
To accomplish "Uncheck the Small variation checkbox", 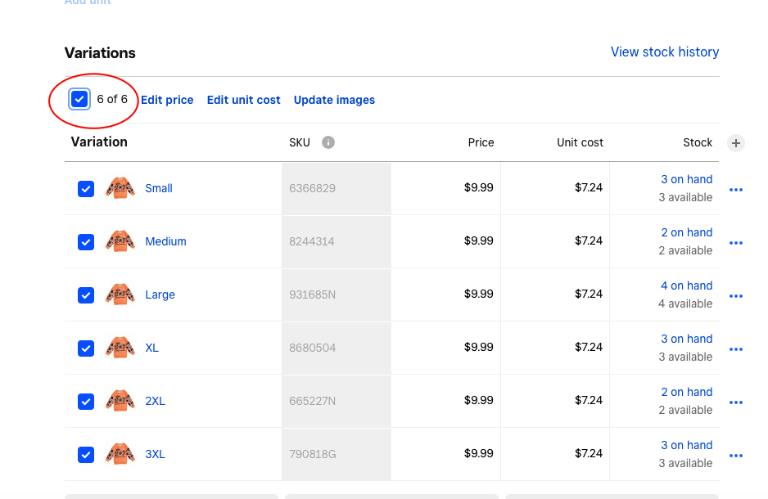I will click(86, 189).
